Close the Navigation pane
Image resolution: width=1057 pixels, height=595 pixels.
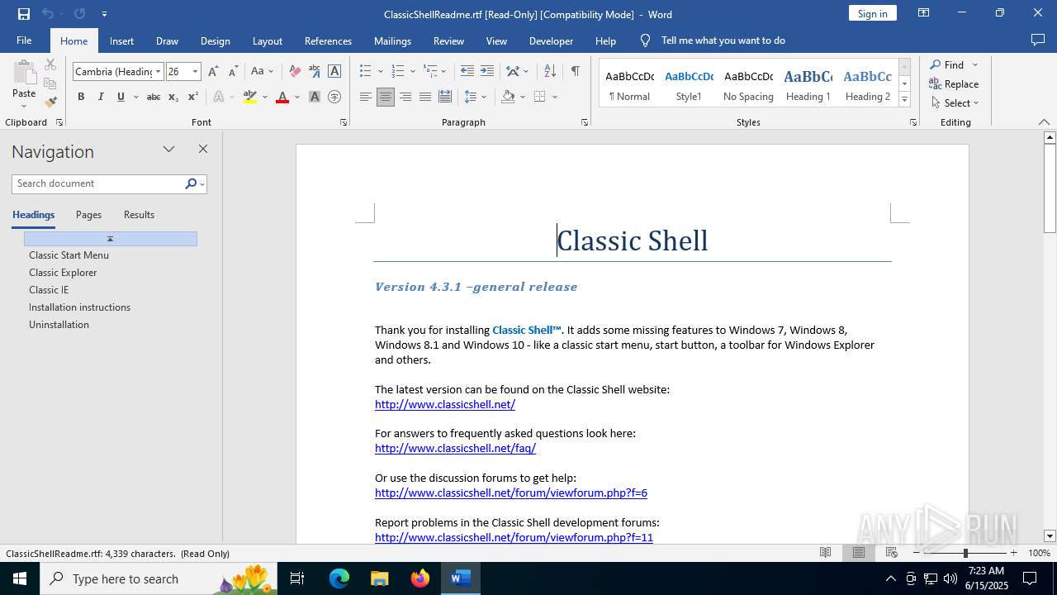[202, 150]
